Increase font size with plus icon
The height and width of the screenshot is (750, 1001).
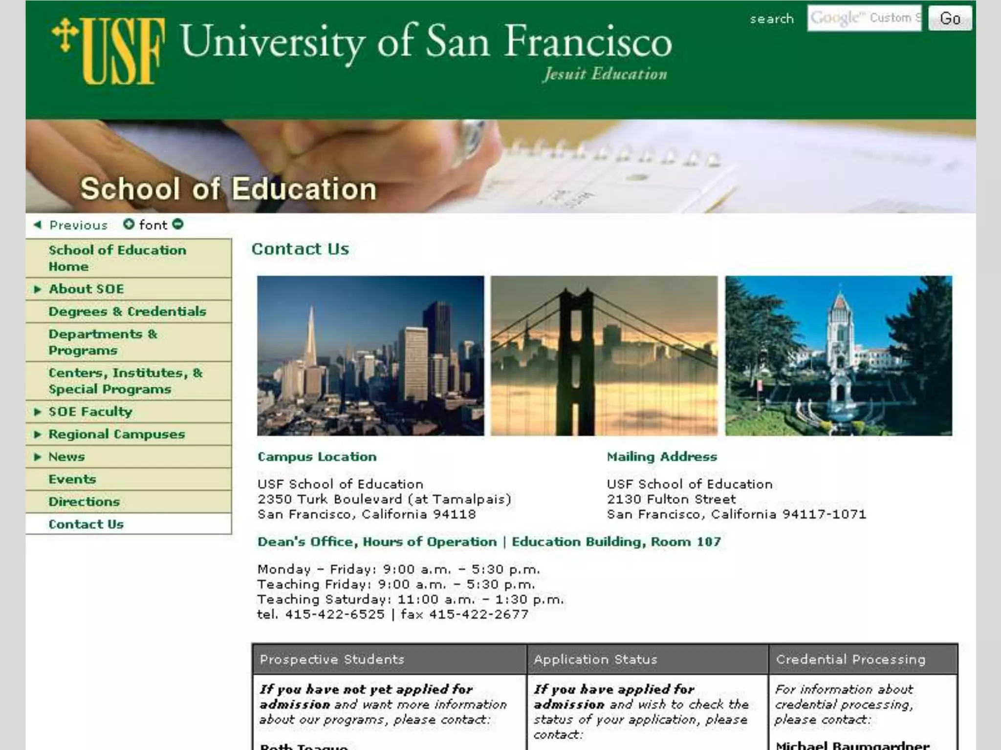coord(128,224)
